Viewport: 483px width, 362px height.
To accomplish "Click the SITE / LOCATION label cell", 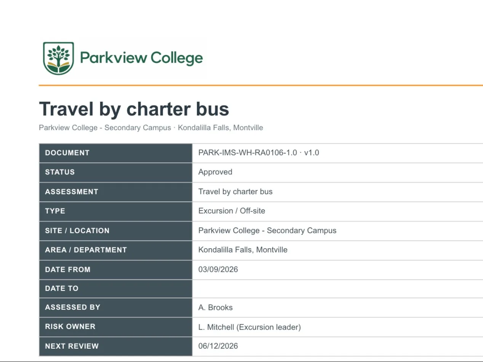I will click(116, 231).
